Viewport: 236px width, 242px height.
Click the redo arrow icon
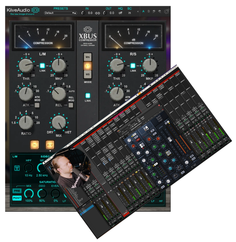160,11
